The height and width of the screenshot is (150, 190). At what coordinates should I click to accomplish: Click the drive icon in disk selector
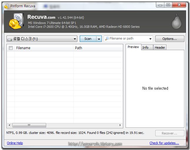[x=10, y=39]
